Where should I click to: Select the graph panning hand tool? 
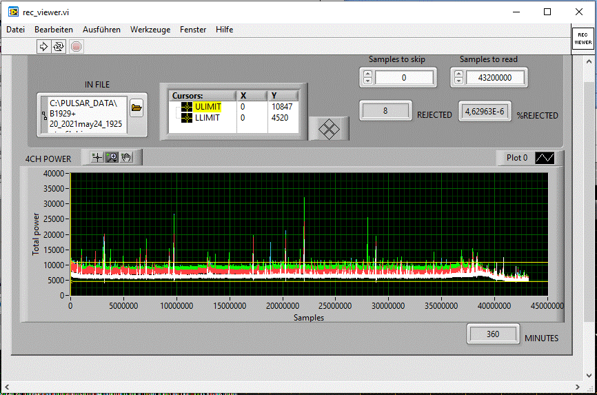click(126, 157)
